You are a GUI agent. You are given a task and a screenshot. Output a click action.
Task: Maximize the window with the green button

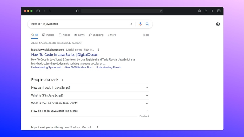[32, 11]
